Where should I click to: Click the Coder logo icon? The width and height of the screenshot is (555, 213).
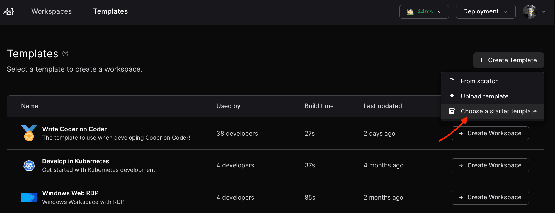[x=8, y=11]
